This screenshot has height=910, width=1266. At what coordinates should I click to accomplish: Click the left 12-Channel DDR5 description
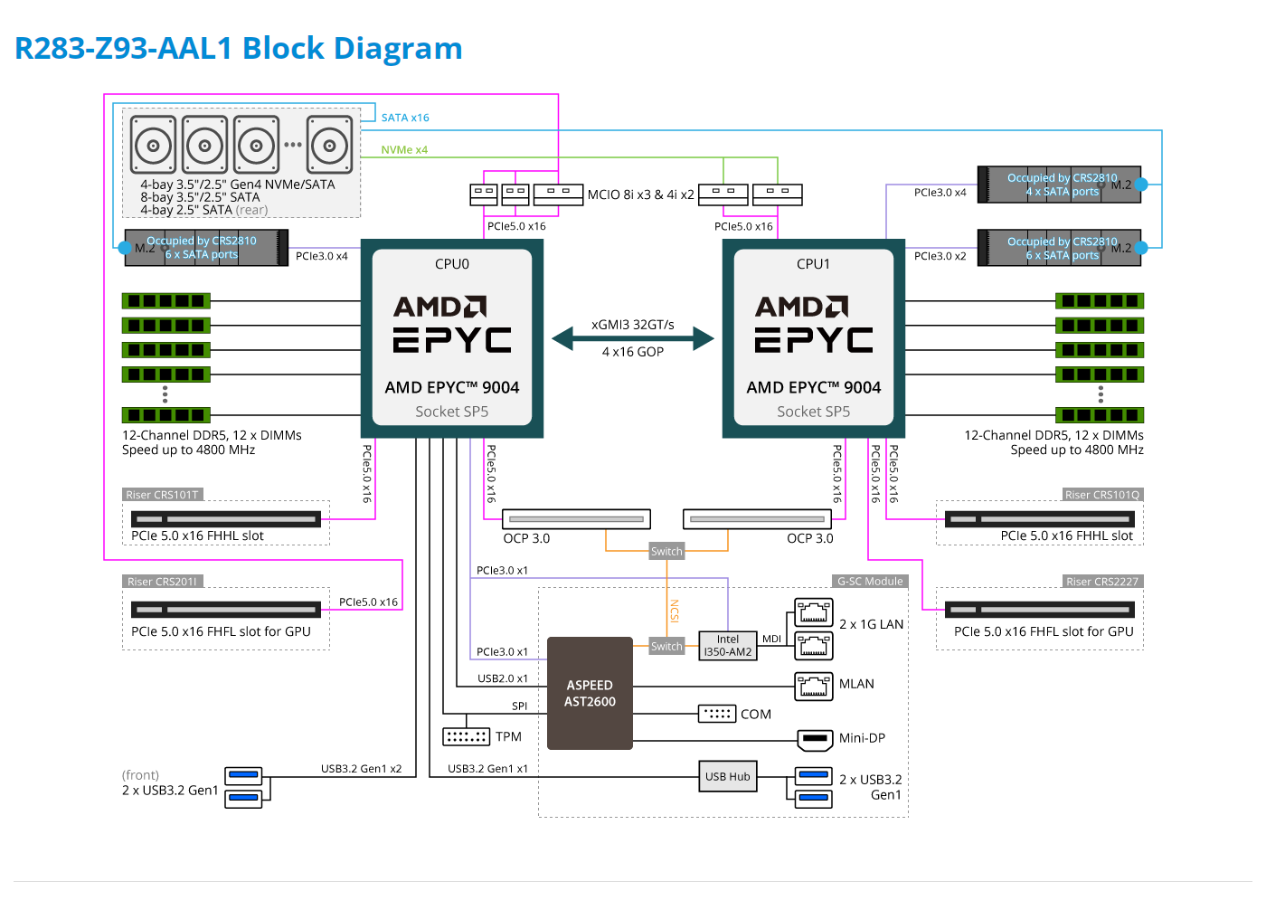pos(212,435)
